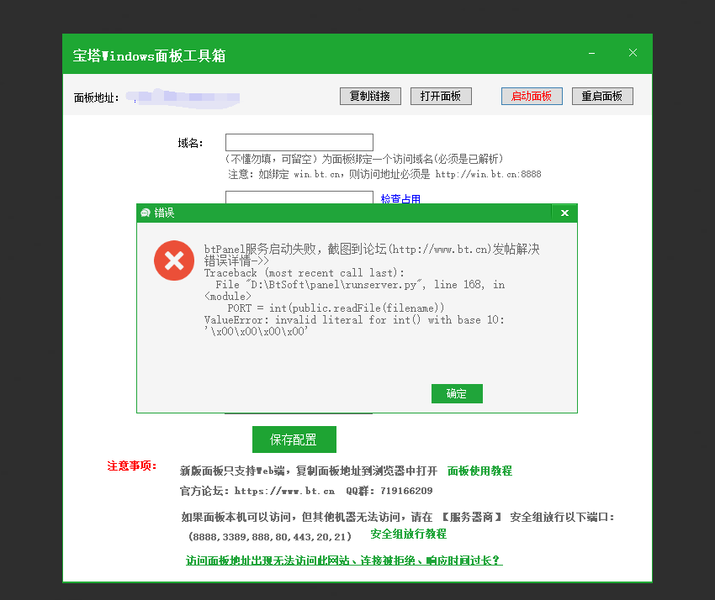The height and width of the screenshot is (600, 715).
Task: Click the QQ群: 719166209 text
Action: tap(389, 491)
